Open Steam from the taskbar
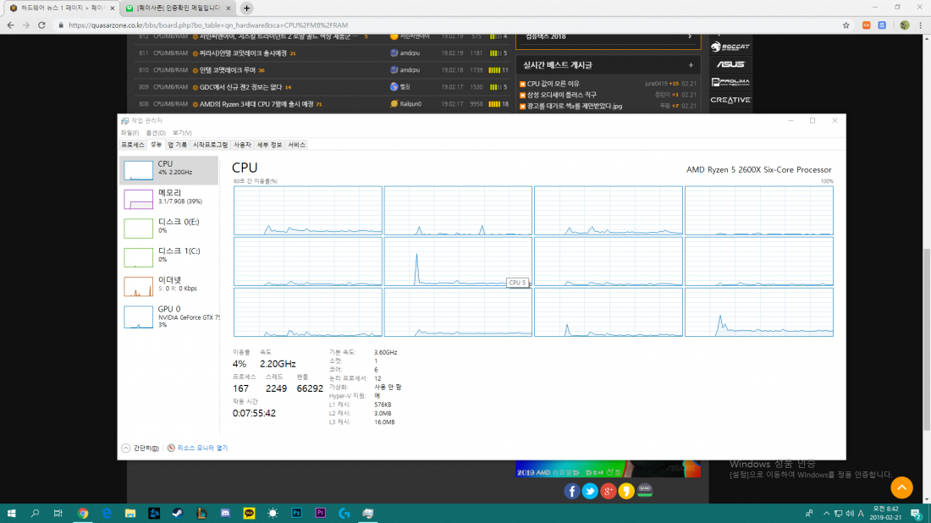The width and height of the screenshot is (931, 523). 178,514
